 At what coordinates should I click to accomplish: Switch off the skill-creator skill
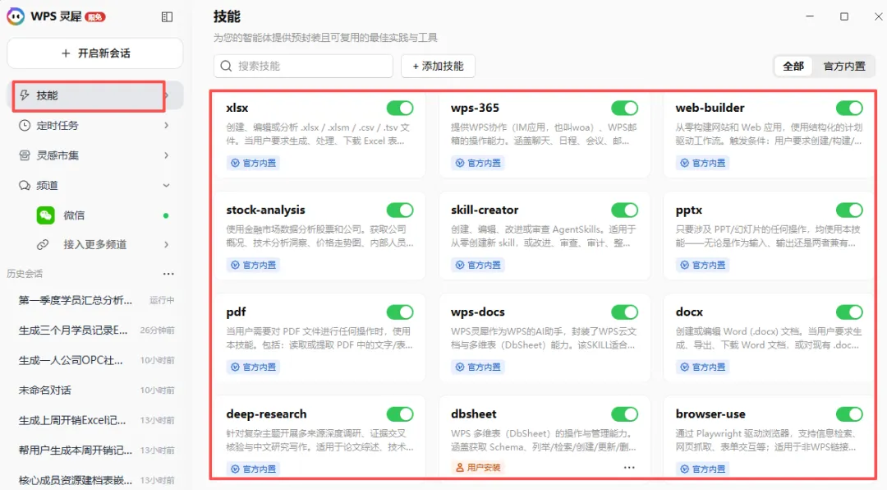pyautogui.click(x=624, y=210)
